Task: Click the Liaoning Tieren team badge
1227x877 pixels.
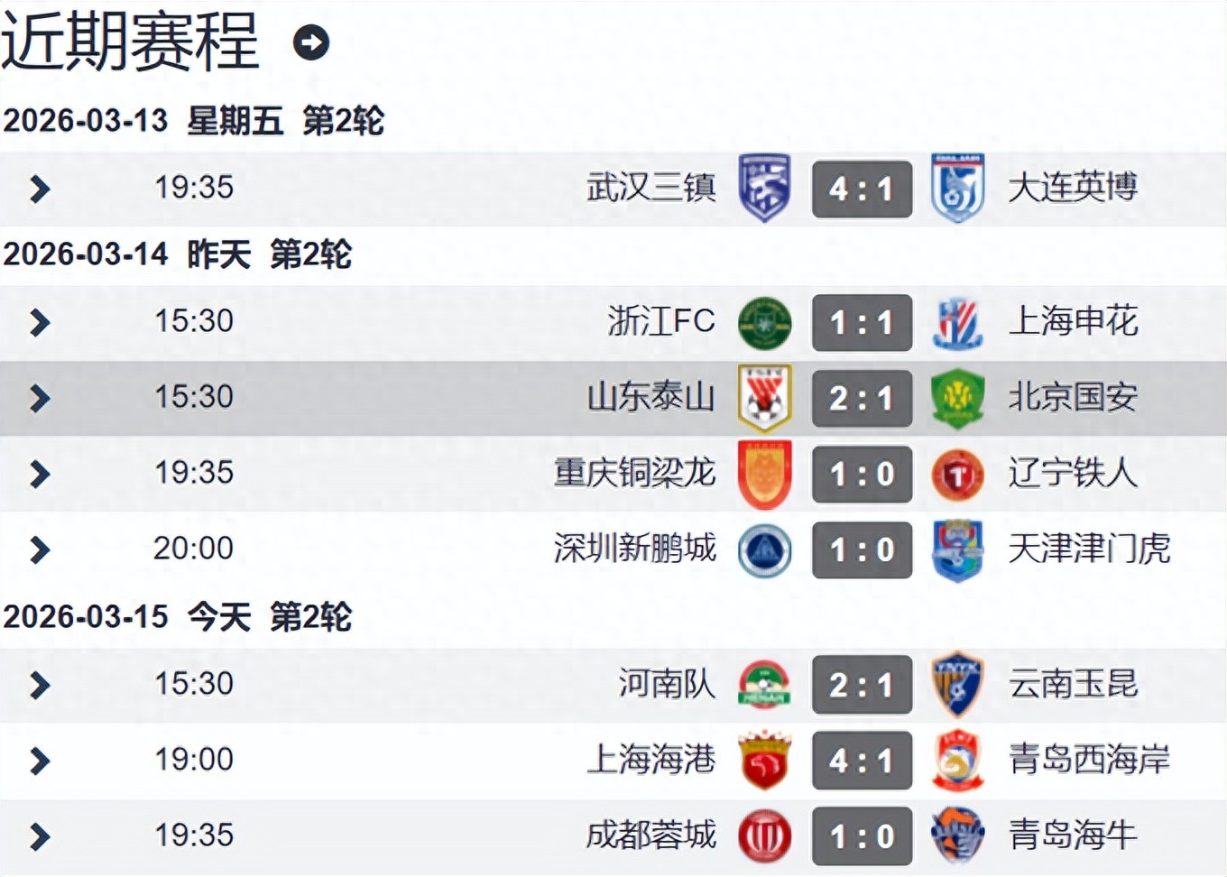Action: (x=957, y=475)
